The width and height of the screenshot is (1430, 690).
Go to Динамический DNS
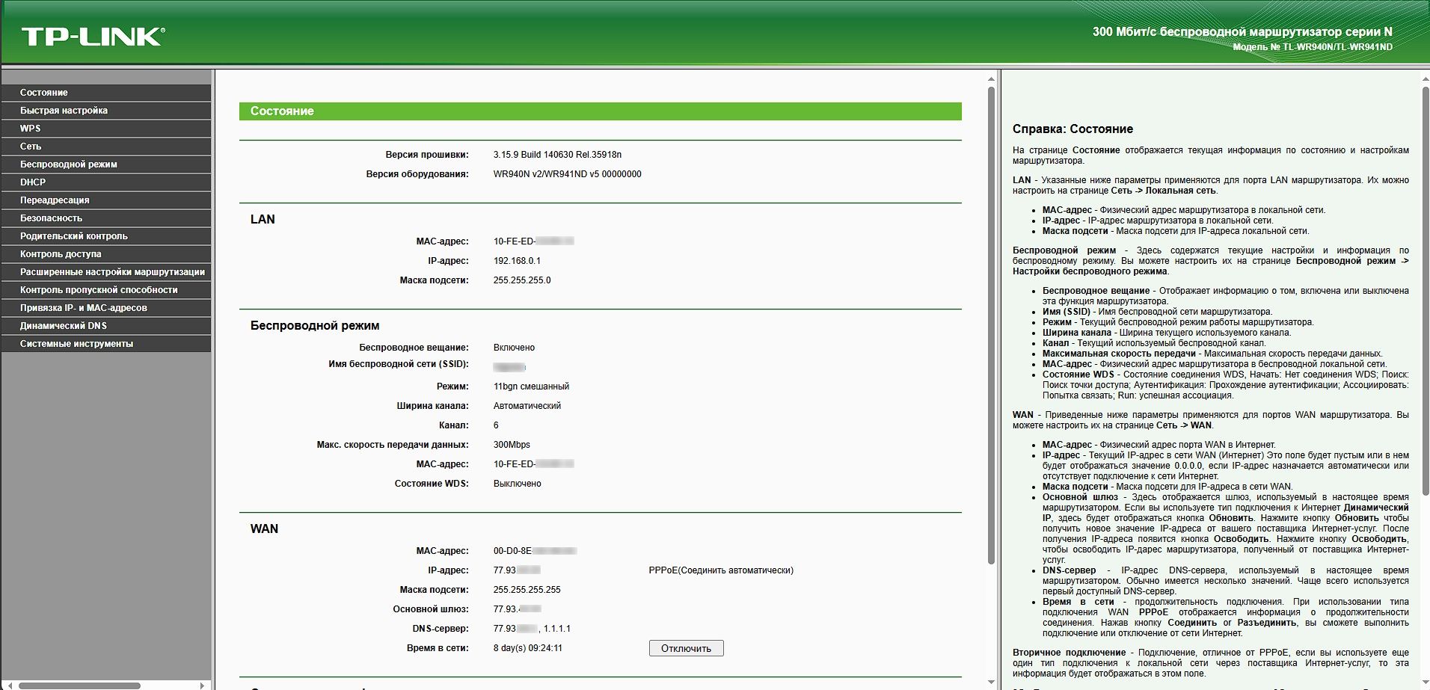(x=106, y=326)
